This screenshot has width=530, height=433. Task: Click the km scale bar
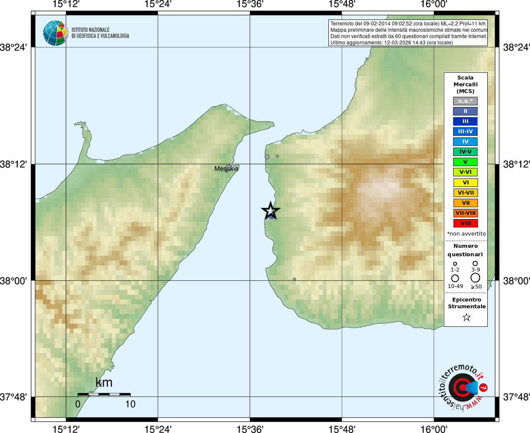[x=104, y=395]
